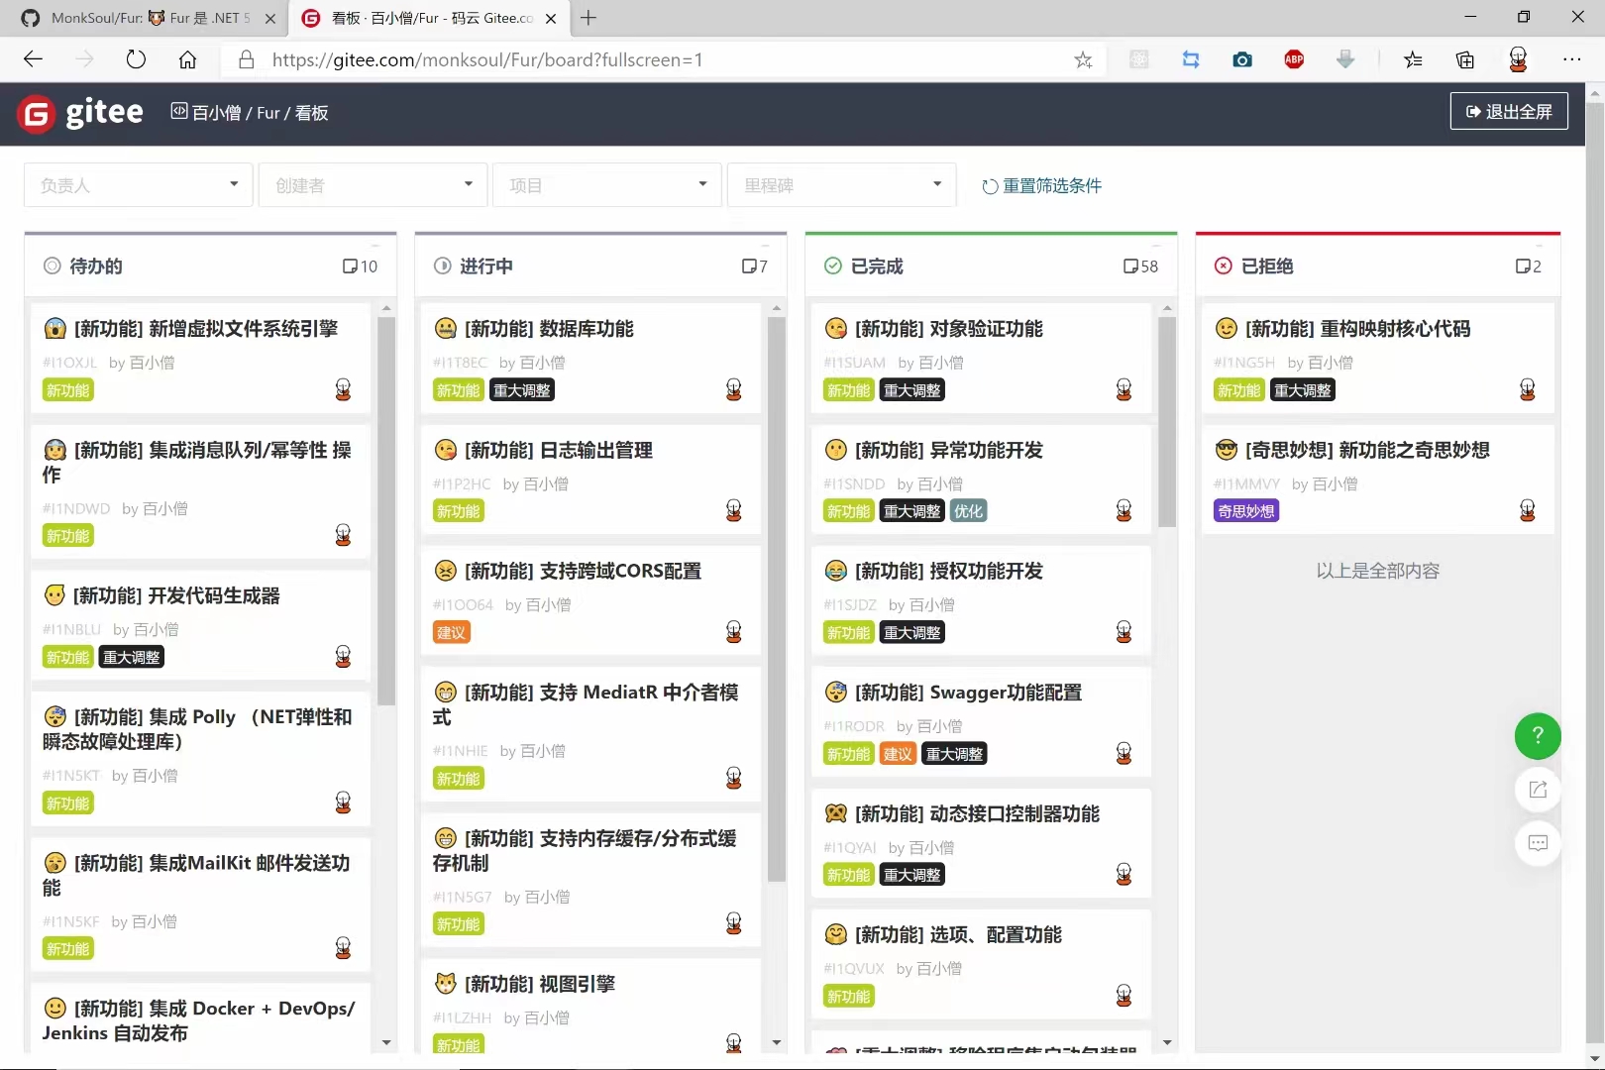The height and width of the screenshot is (1070, 1605).
Task: Click the 退出全屏 button
Action: tap(1508, 111)
